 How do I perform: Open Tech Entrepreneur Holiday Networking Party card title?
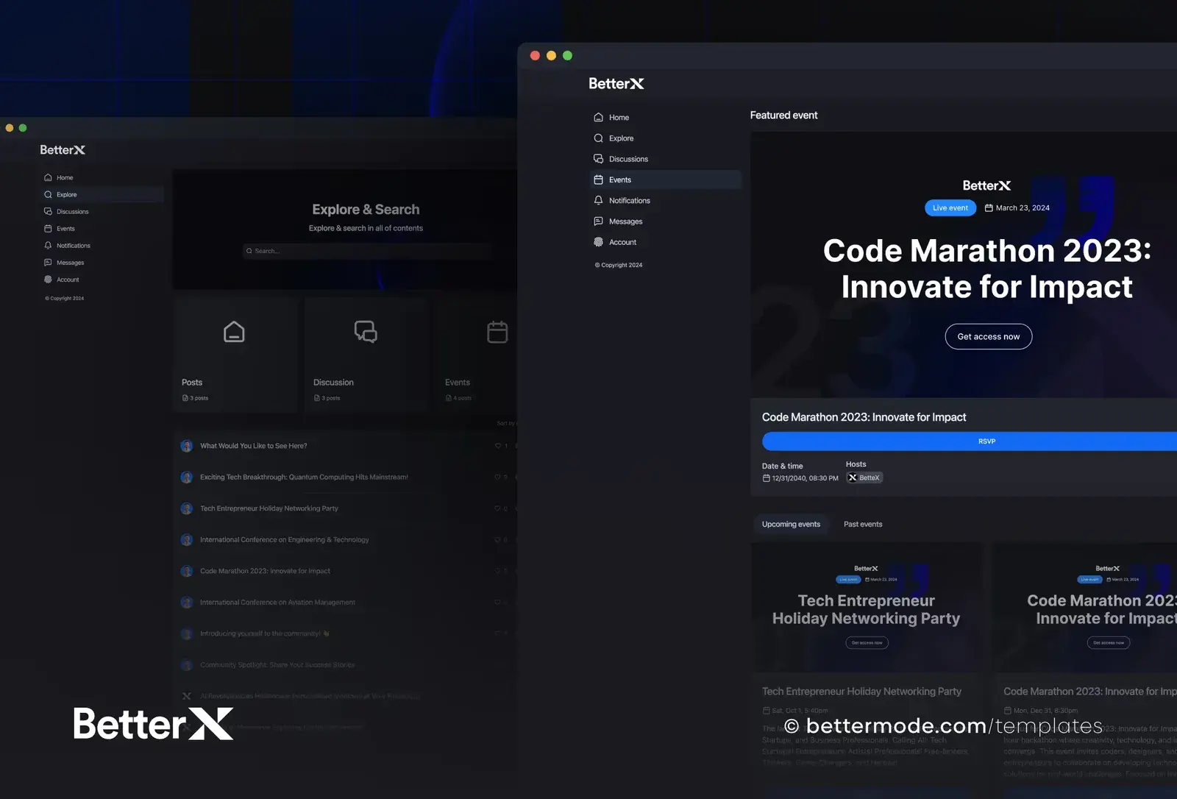[861, 692]
